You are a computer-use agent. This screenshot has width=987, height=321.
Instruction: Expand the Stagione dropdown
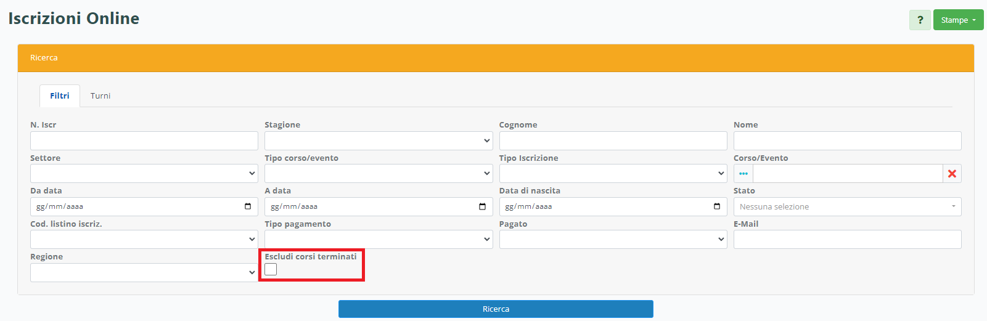pos(379,140)
